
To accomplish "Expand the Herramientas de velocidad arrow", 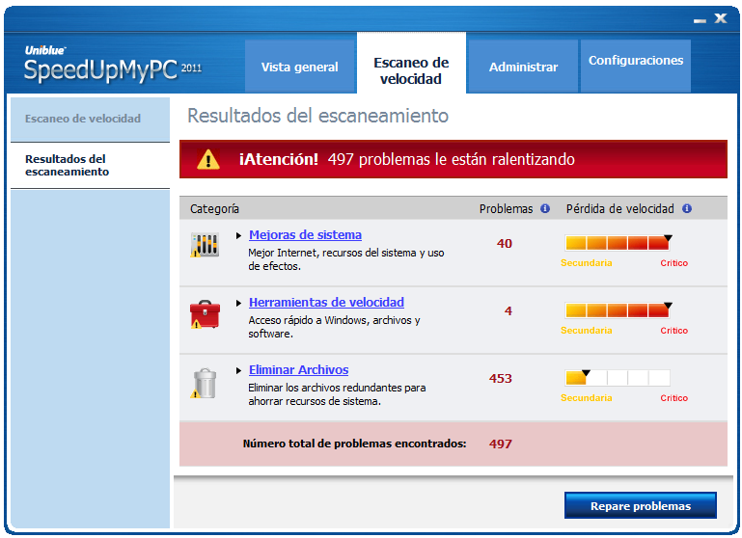I will 239,303.
